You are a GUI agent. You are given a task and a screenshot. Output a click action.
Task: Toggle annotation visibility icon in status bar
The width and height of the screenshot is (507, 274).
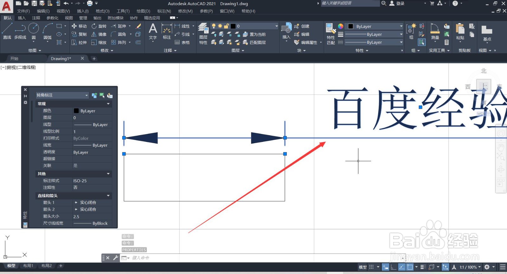pyautogui.click(x=454, y=267)
